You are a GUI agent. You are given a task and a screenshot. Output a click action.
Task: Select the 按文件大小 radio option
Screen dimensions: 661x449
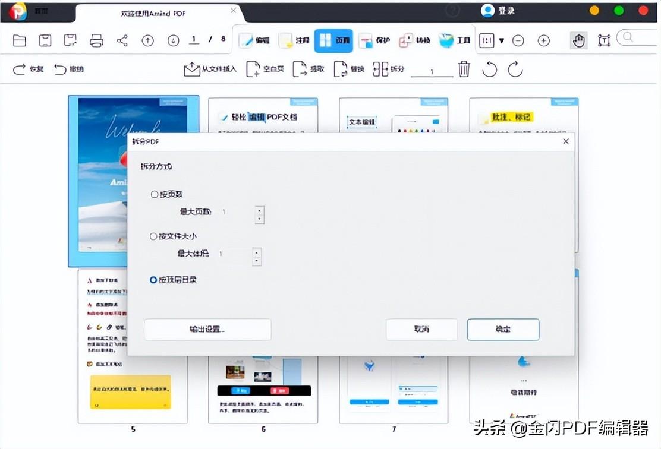point(173,236)
